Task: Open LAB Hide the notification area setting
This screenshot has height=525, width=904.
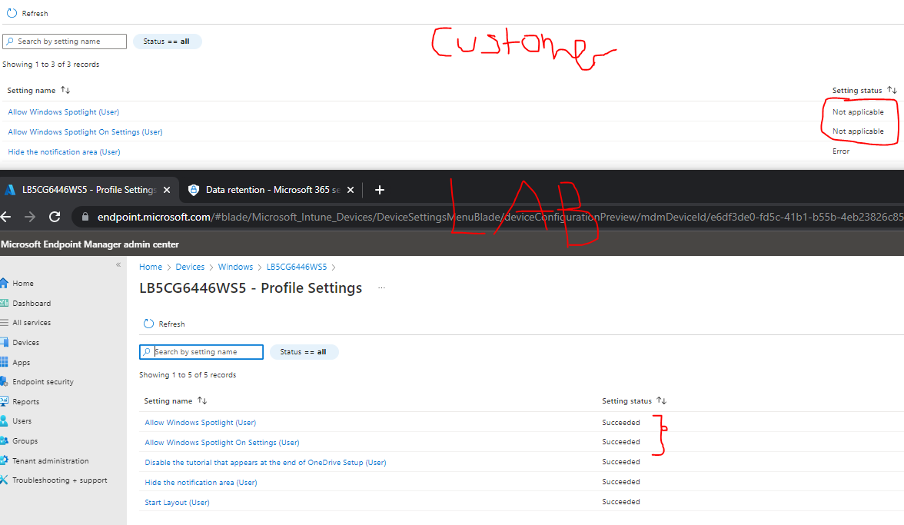Action: coord(201,483)
